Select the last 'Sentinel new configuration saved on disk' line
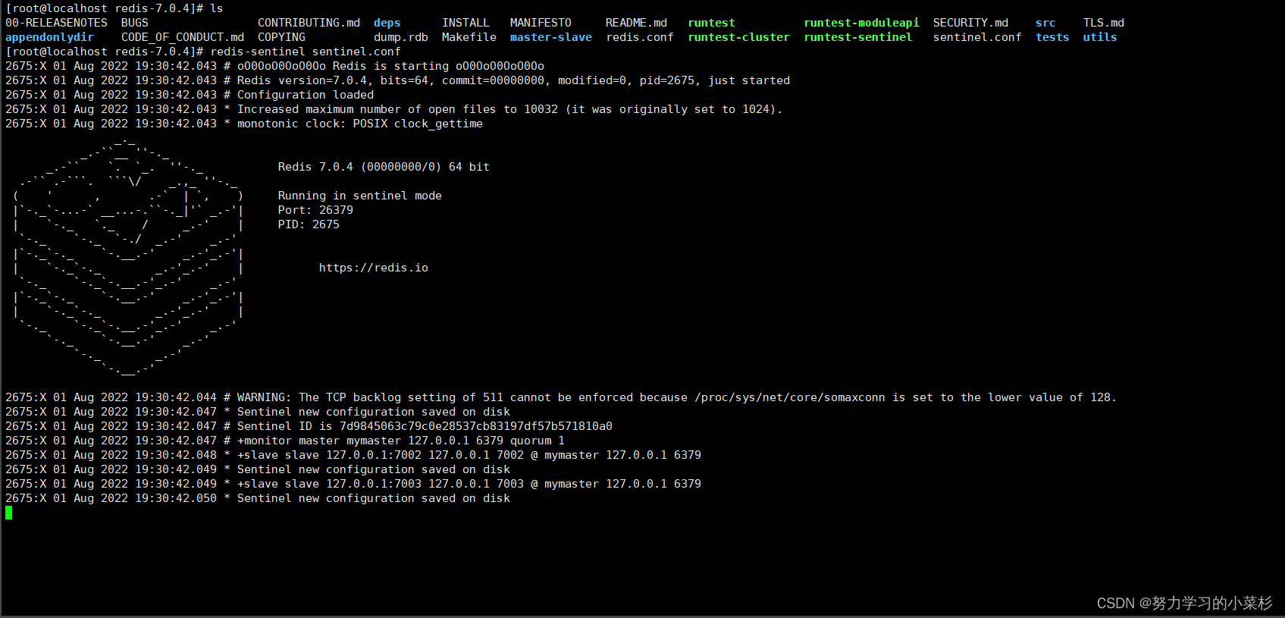Image resolution: width=1285 pixels, height=618 pixels. pos(258,498)
